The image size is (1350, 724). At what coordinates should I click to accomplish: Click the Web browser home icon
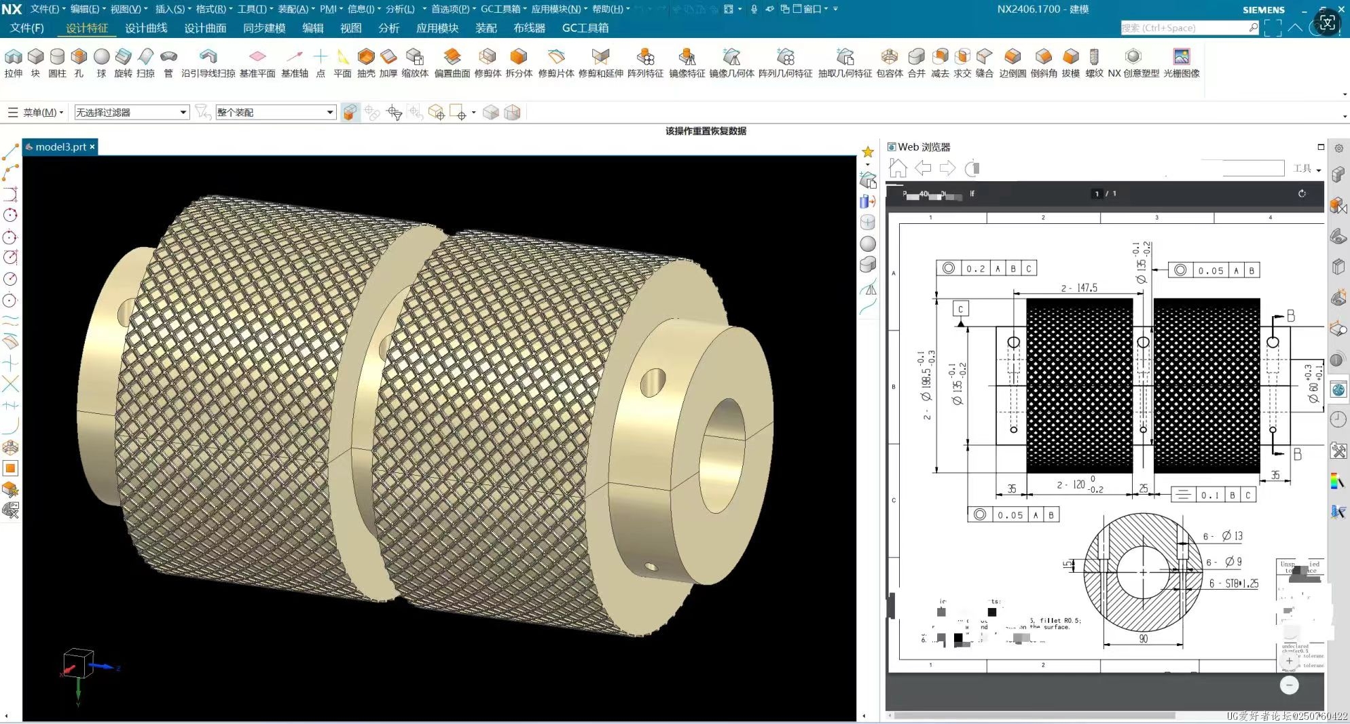coord(898,168)
